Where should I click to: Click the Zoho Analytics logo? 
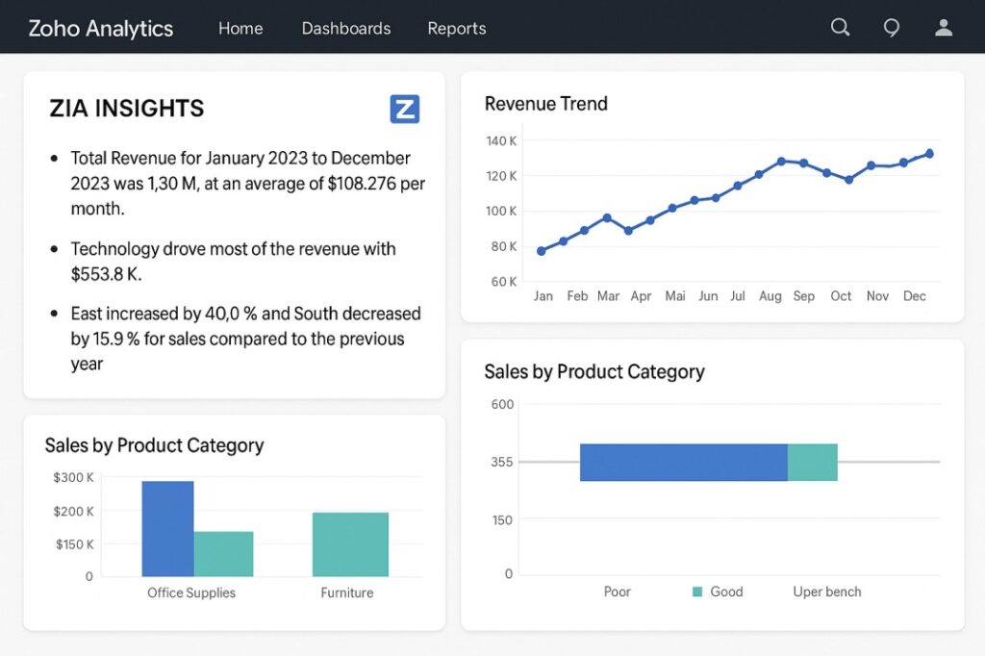coord(100,28)
